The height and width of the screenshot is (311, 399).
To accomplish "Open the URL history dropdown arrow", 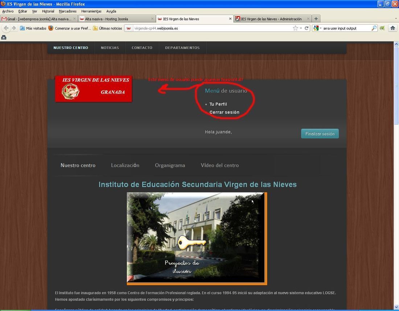I will [x=301, y=28].
